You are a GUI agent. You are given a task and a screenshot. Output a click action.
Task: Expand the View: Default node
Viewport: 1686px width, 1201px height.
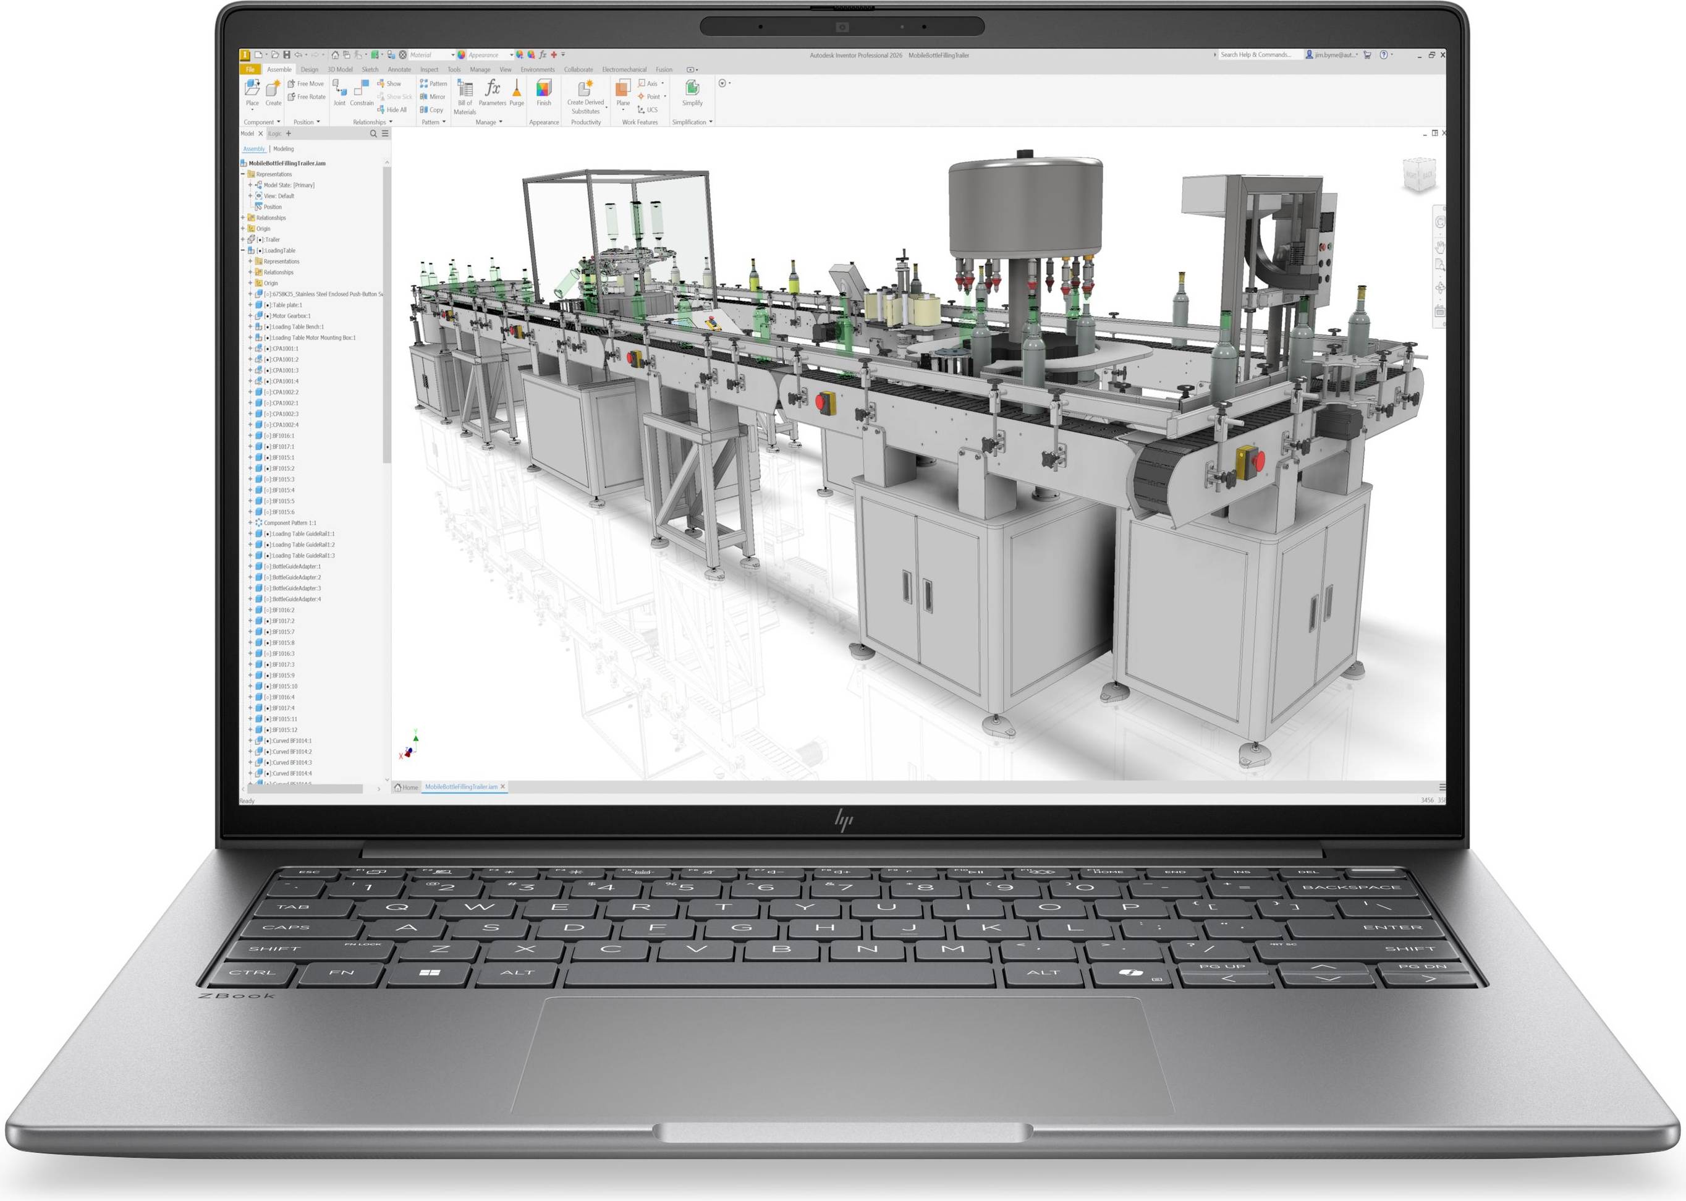pyautogui.click(x=250, y=196)
